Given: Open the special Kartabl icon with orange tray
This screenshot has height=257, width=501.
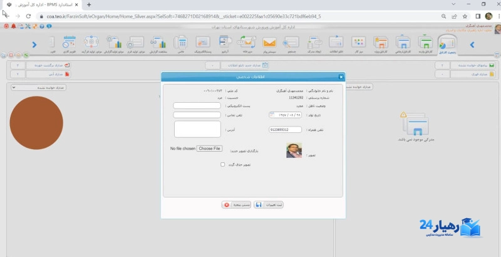Looking at the screenshot, I should point(381,44).
